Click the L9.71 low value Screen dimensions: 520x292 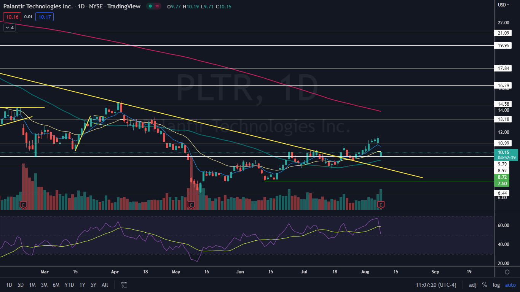(207, 6)
